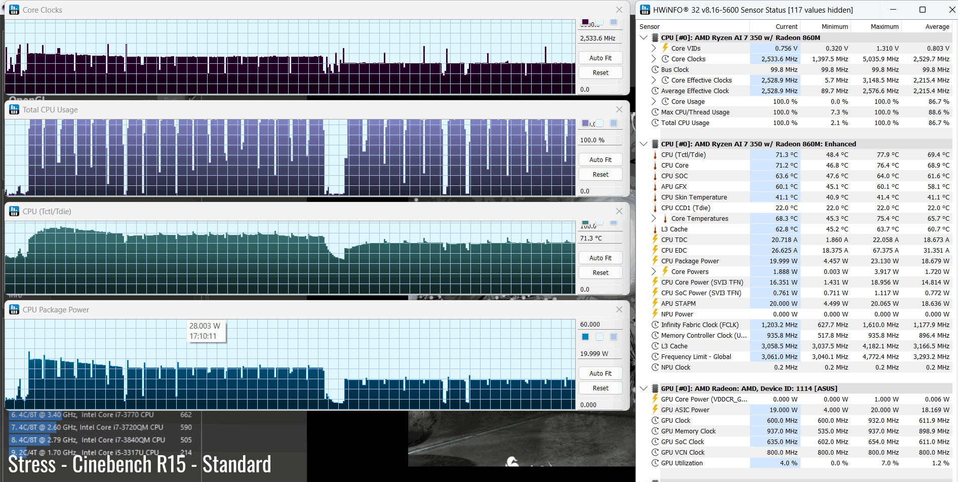The image size is (958, 482).
Task: Pick the dark purple graph color in Core Clocks
Action: [585, 22]
